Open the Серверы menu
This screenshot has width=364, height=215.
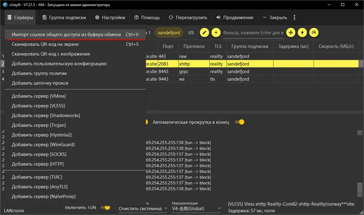[x=20, y=17]
